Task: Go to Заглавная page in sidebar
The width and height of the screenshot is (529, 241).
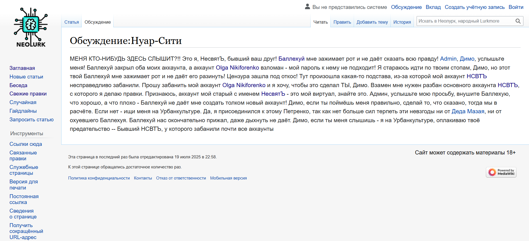Action: pos(22,68)
